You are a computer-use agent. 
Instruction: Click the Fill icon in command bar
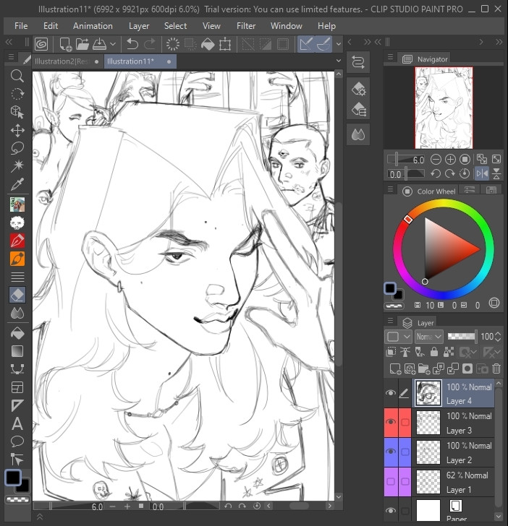click(x=208, y=44)
